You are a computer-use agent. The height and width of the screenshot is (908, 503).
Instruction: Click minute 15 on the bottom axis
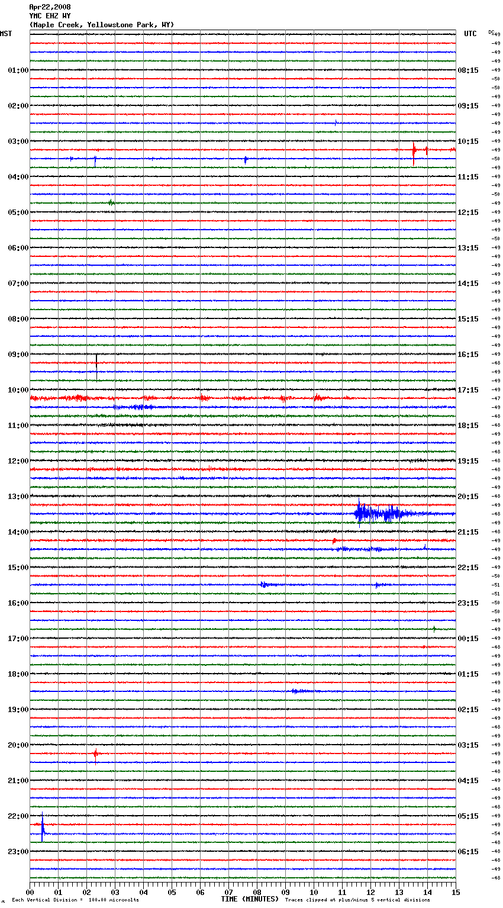coord(456,892)
